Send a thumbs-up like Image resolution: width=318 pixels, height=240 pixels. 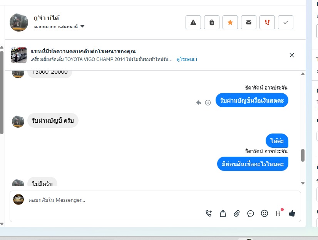click(x=292, y=213)
